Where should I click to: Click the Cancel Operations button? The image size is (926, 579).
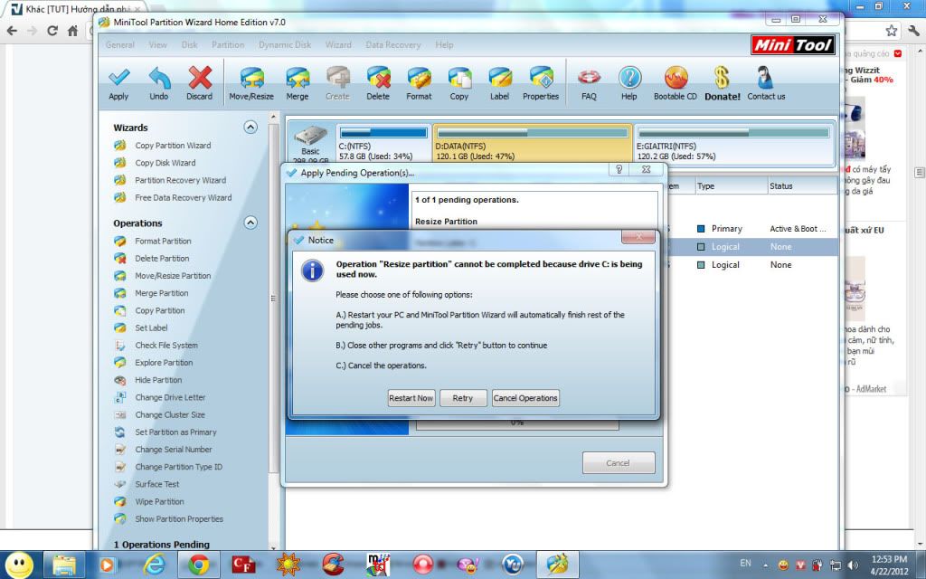(x=525, y=398)
